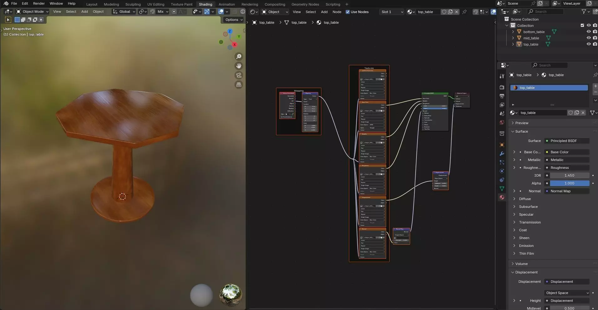The image size is (598, 310).
Task: Switch to the Layout workspace tab
Action: tap(92, 4)
